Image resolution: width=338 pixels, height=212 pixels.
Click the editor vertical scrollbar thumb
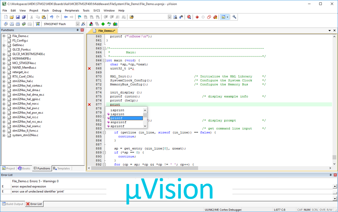334,157
